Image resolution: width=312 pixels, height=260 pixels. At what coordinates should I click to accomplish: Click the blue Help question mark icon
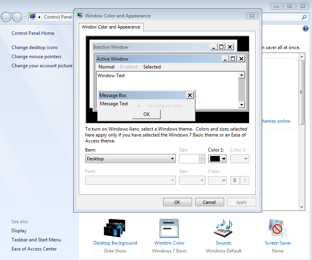coord(305,28)
